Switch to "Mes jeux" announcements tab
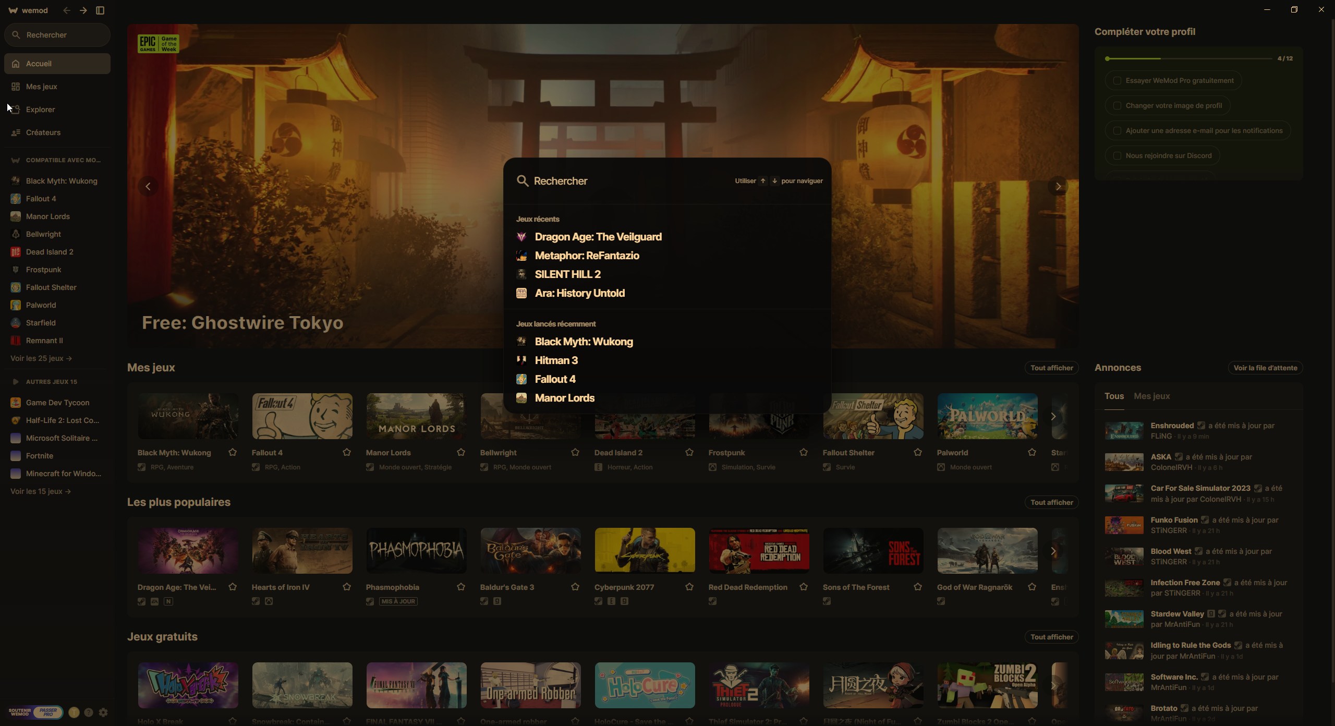1335x726 pixels. click(1151, 396)
